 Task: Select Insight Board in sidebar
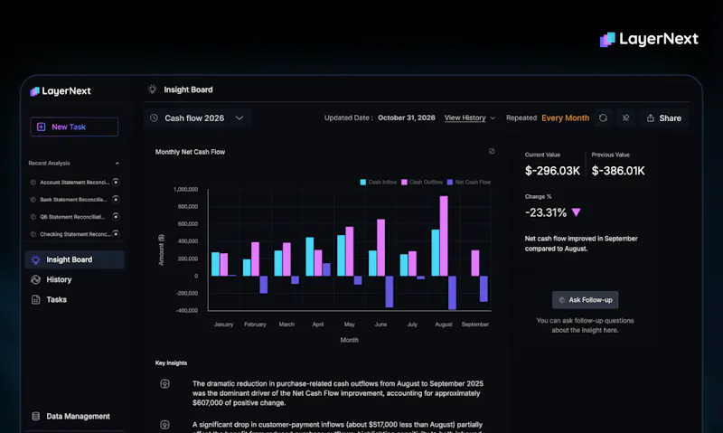click(75, 259)
